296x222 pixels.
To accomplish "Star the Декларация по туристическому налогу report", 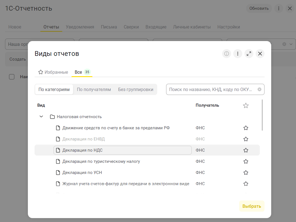I will coord(246,161).
